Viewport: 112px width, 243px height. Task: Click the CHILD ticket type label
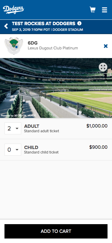(31, 147)
